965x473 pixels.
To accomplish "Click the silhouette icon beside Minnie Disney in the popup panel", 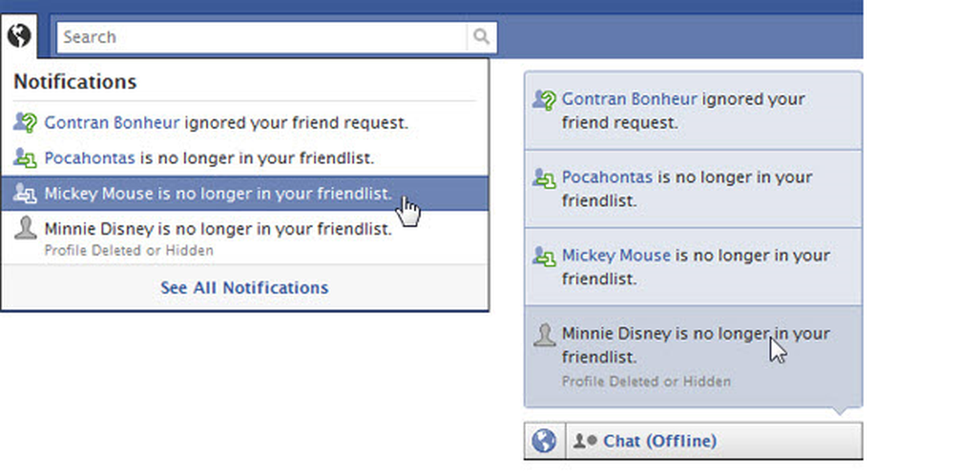I will point(544,335).
